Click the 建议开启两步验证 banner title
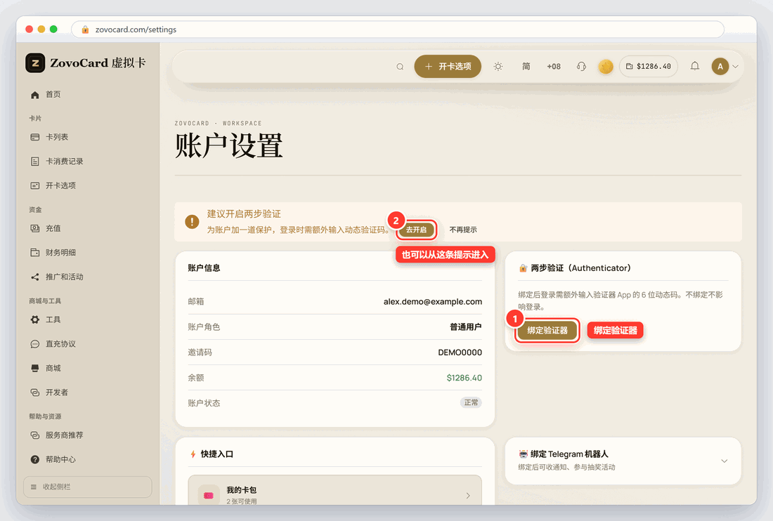The width and height of the screenshot is (773, 521). (244, 214)
